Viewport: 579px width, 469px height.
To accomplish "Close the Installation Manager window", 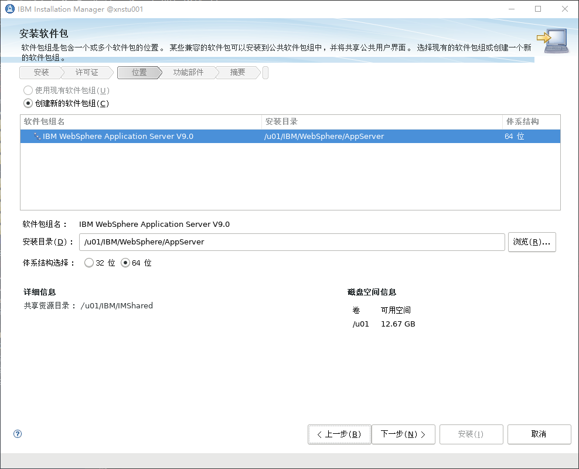I will pos(565,9).
